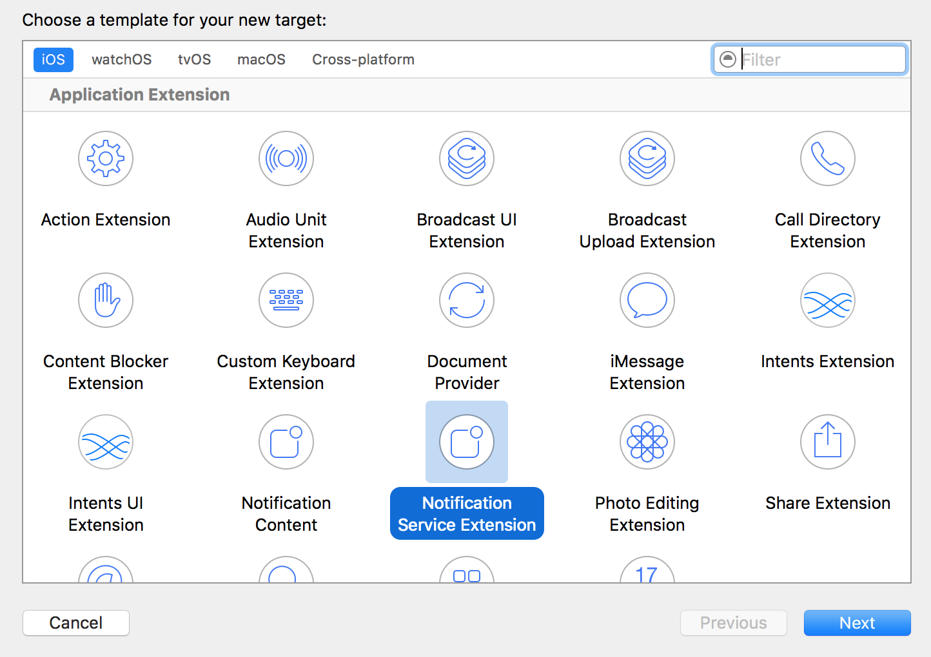Choose the Share Extension template
931x657 pixels.
tap(827, 442)
